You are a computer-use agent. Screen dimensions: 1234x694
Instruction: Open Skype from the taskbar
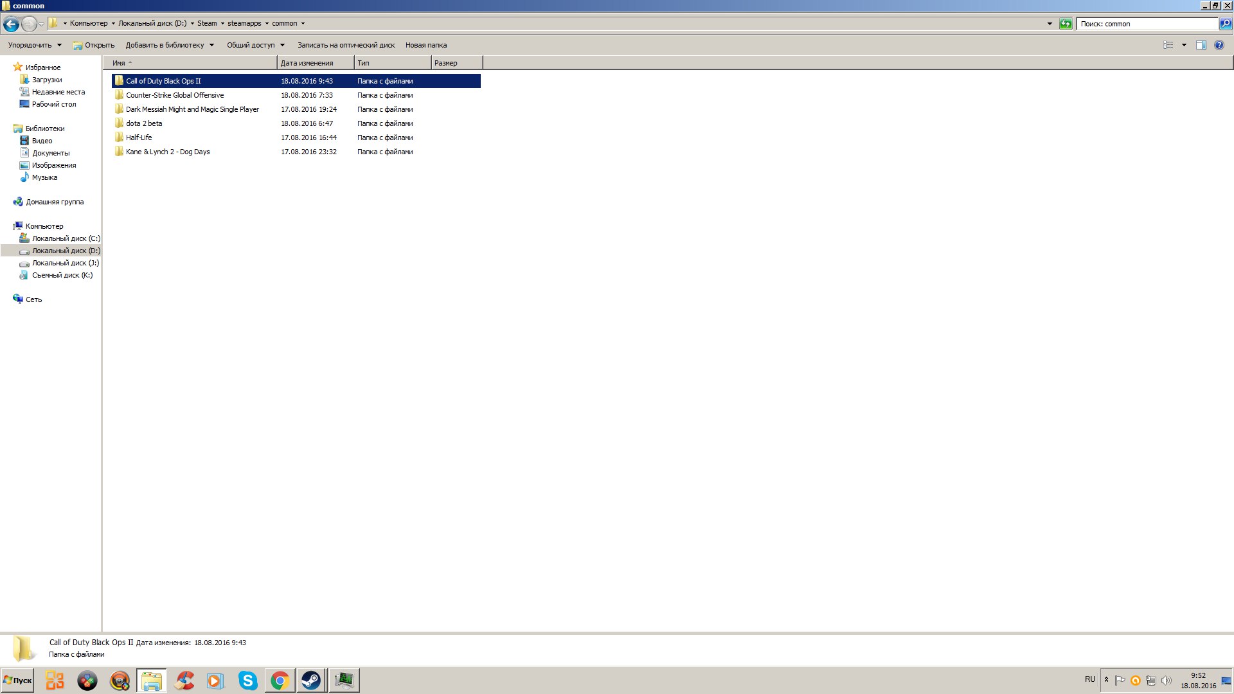click(247, 681)
